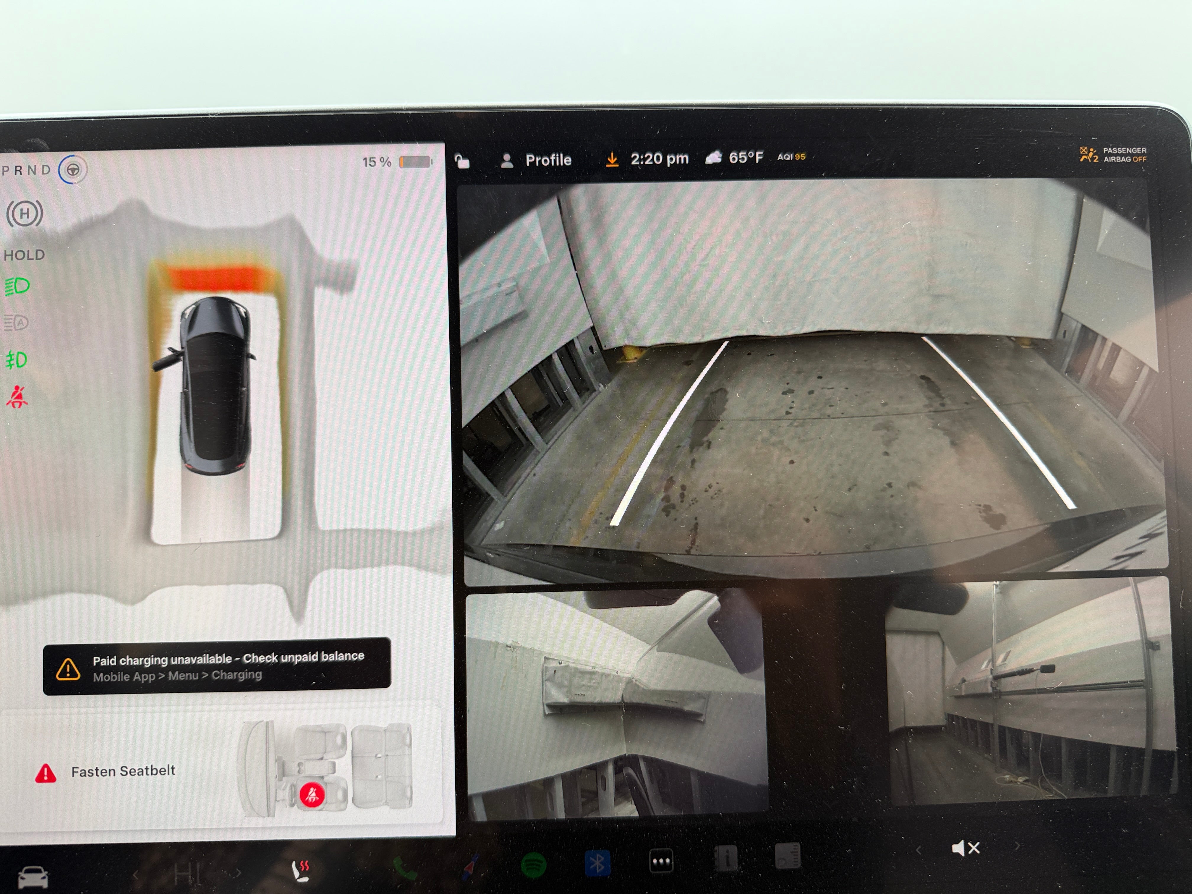Tap the Fasten Seatbelt warning

click(x=123, y=772)
